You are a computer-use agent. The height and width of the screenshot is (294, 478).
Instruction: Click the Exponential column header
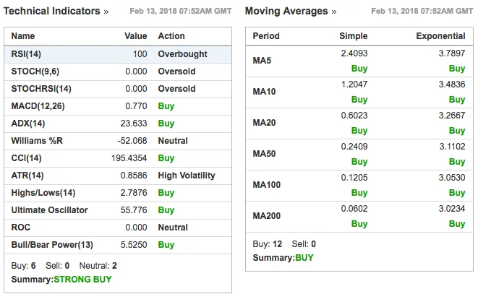(440, 36)
